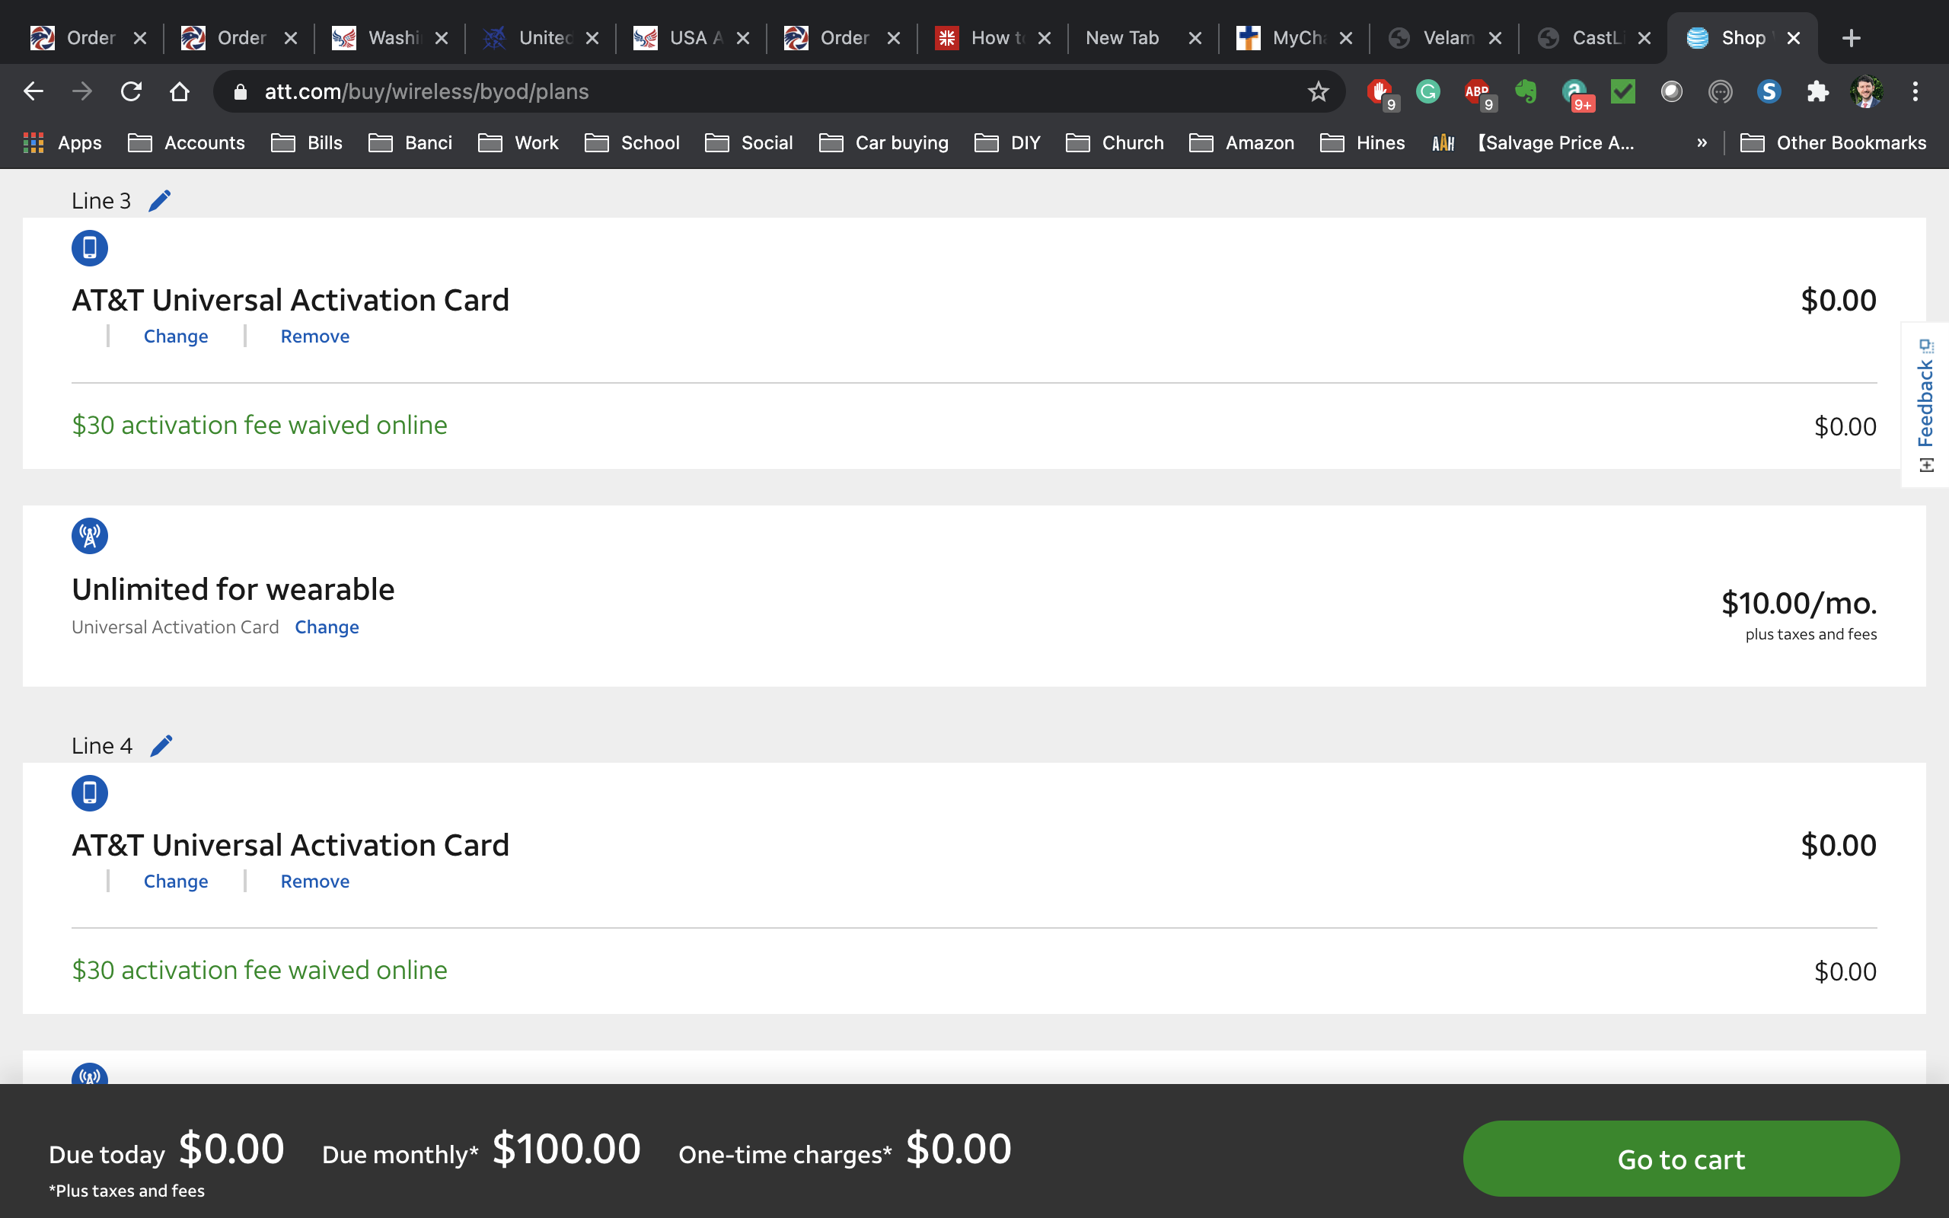Change Line 4 Activation Card device
The width and height of the screenshot is (1949, 1218).
(x=176, y=882)
